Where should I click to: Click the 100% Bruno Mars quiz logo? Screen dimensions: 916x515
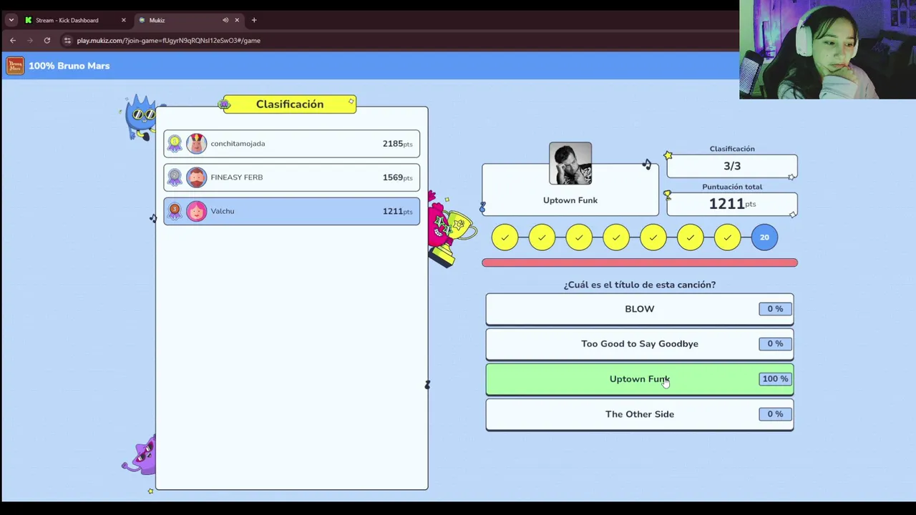pyautogui.click(x=15, y=66)
